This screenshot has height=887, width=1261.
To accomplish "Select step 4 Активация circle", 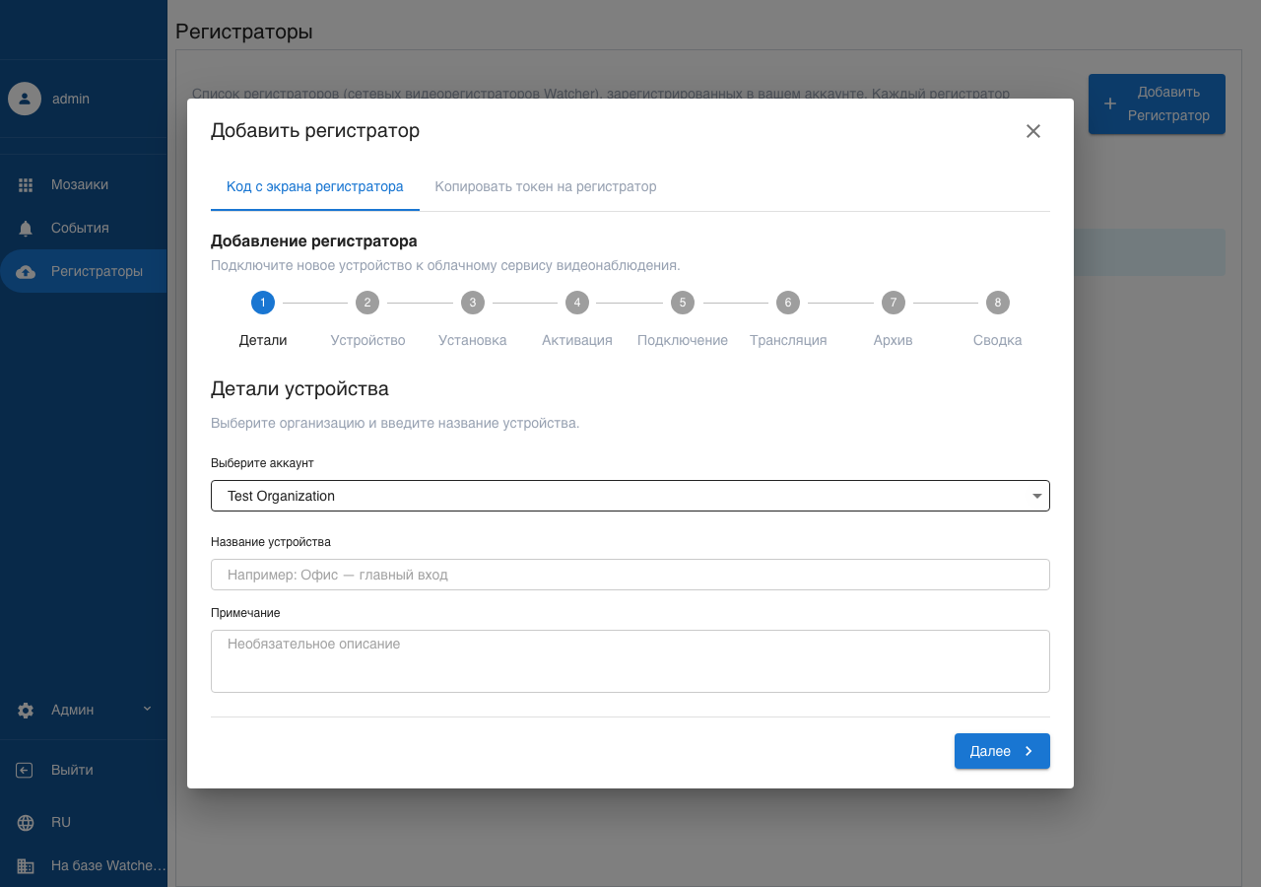I will point(577,303).
